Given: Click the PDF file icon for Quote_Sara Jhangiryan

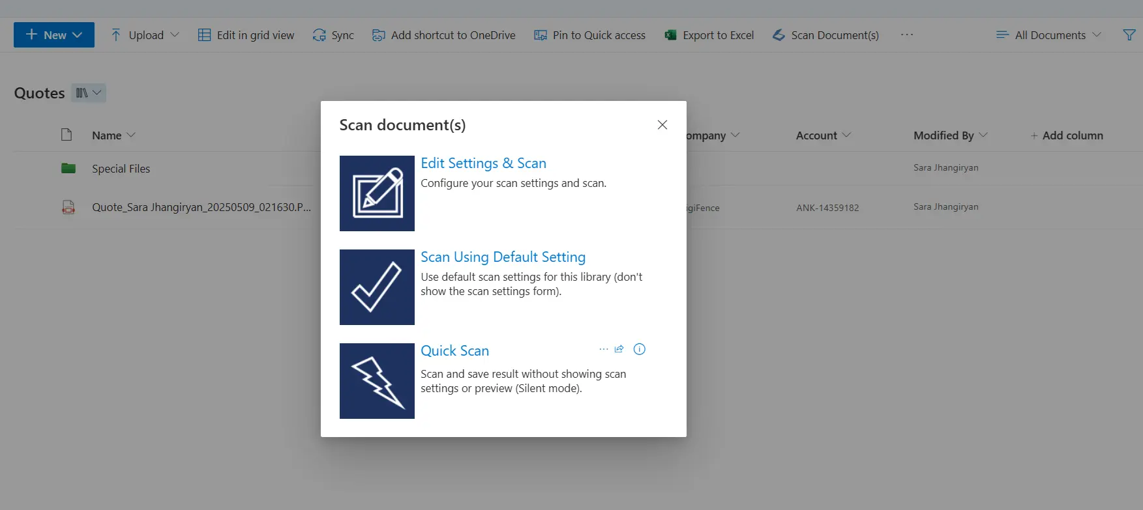Looking at the screenshot, I should [x=68, y=207].
